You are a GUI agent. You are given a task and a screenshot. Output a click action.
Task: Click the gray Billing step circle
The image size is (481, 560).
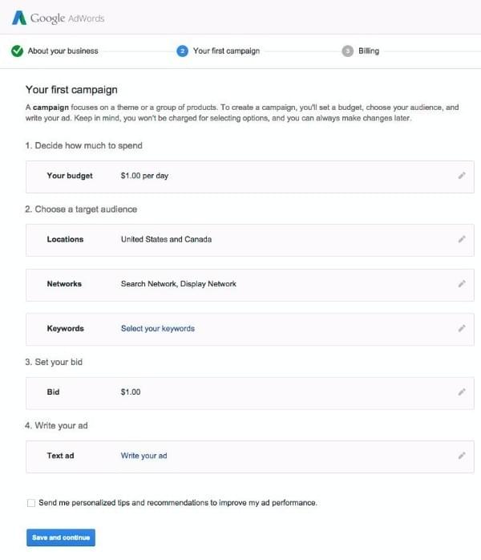[x=348, y=51]
